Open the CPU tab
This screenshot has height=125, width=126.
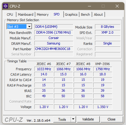click(10, 15)
